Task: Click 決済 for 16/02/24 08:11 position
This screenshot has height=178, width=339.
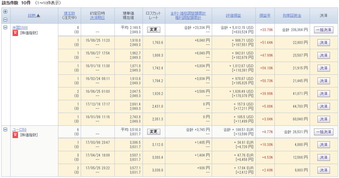Action: pos(324,81)
